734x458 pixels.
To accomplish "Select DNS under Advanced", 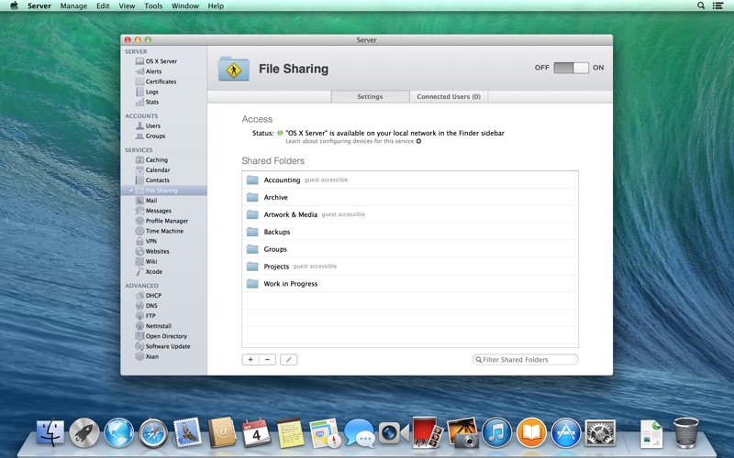I will point(151,306).
